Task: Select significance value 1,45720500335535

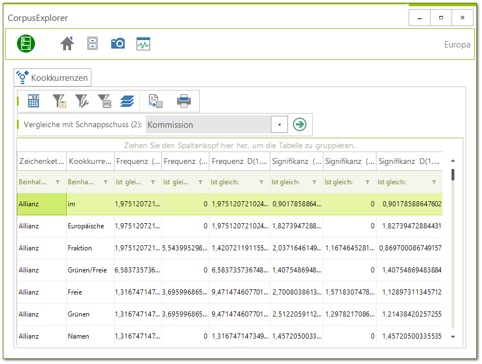Action: tap(409, 336)
